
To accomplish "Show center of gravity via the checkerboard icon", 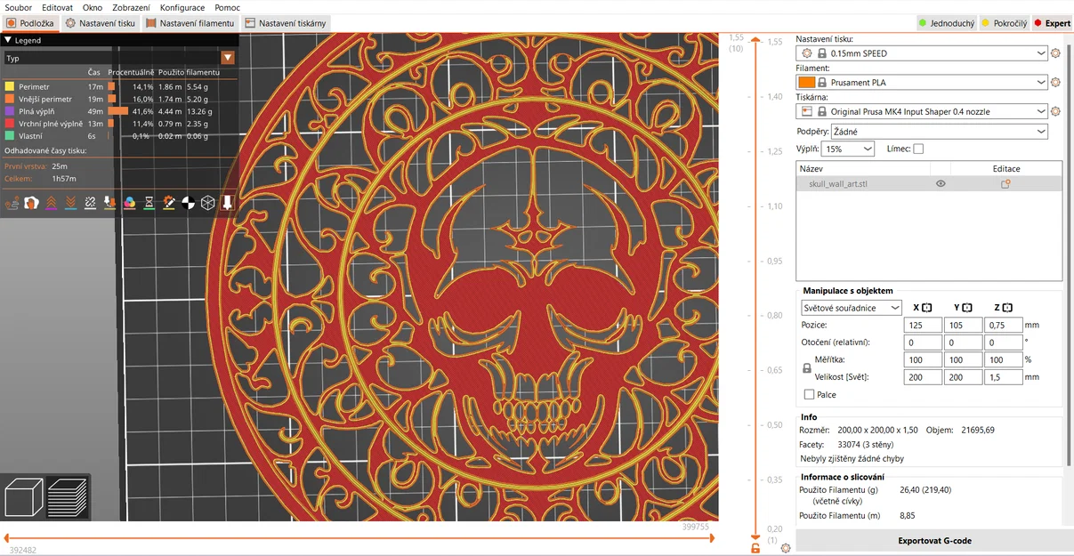I will pyautogui.click(x=187, y=203).
